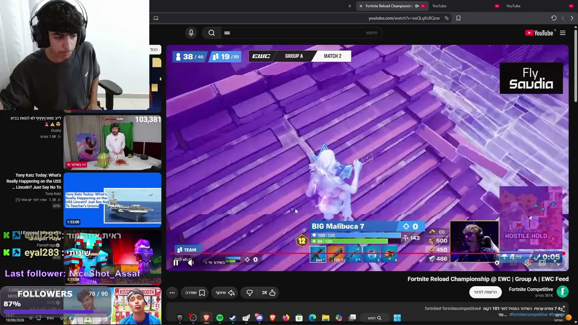Open Microsoft Store from the taskbar

(x=299, y=318)
